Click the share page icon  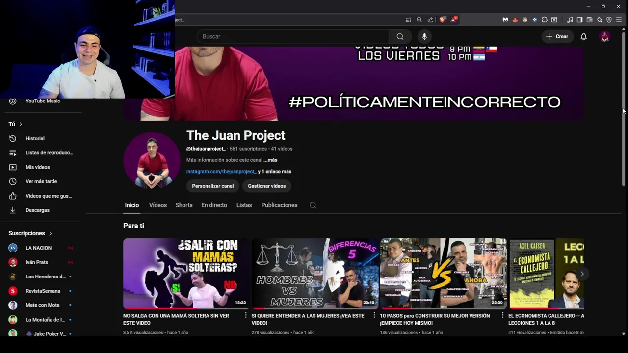point(430,20)
